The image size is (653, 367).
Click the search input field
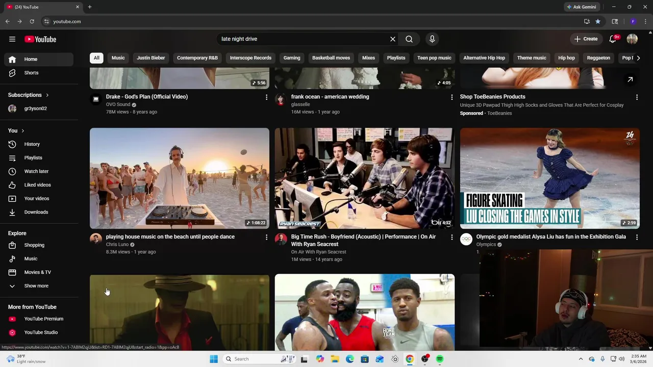pyautogui.click(x=304, y=39)
